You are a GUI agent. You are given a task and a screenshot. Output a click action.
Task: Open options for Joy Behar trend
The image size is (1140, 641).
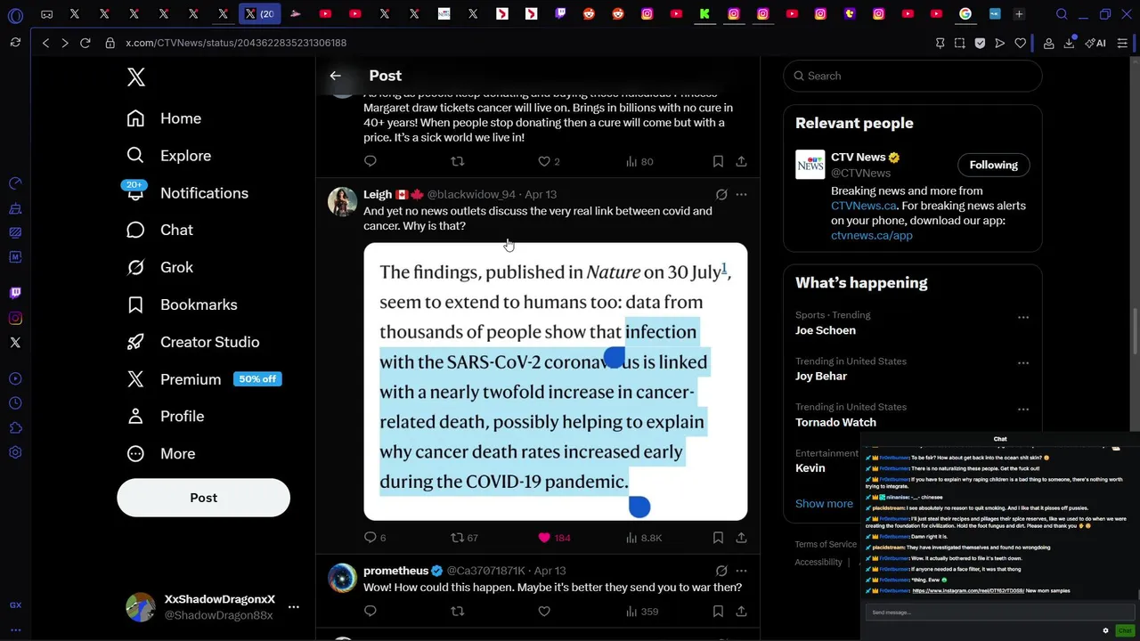tap(1023, 362)
